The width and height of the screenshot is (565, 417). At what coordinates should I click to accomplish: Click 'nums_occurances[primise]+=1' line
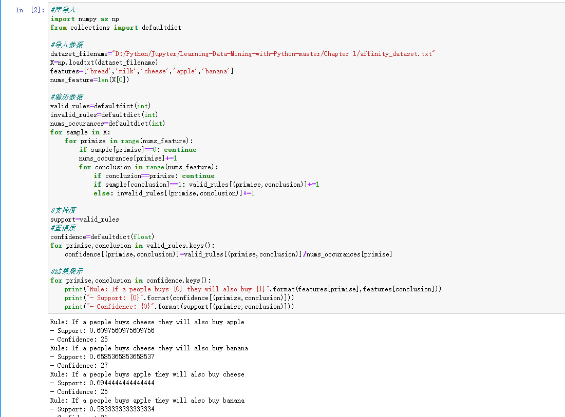(128, 158)
